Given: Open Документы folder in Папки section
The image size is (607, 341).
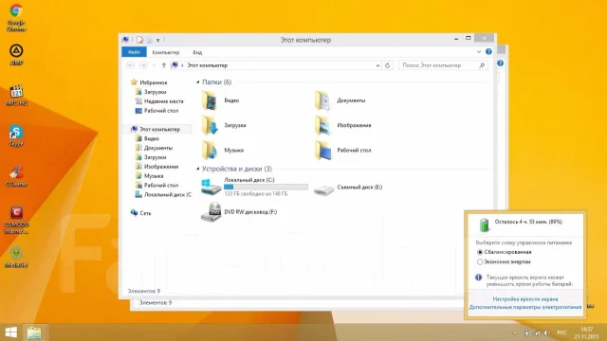Looking at the screenshot, I should click(340, 100).
